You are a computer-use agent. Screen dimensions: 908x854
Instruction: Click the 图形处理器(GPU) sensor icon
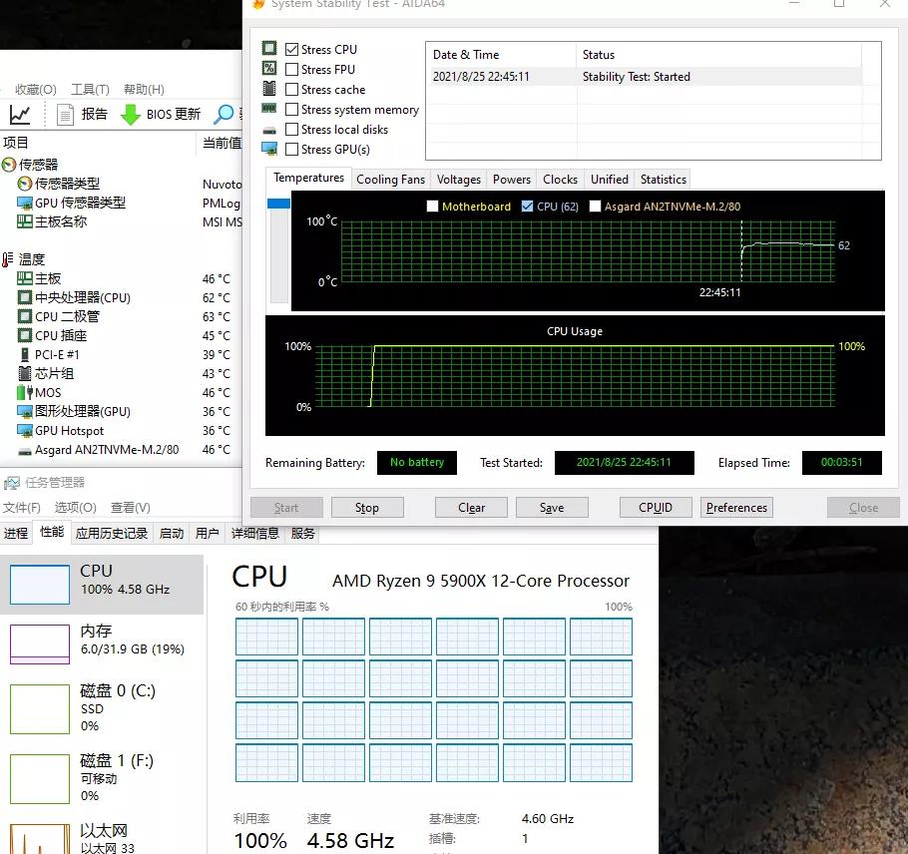(x=26, y=411)
